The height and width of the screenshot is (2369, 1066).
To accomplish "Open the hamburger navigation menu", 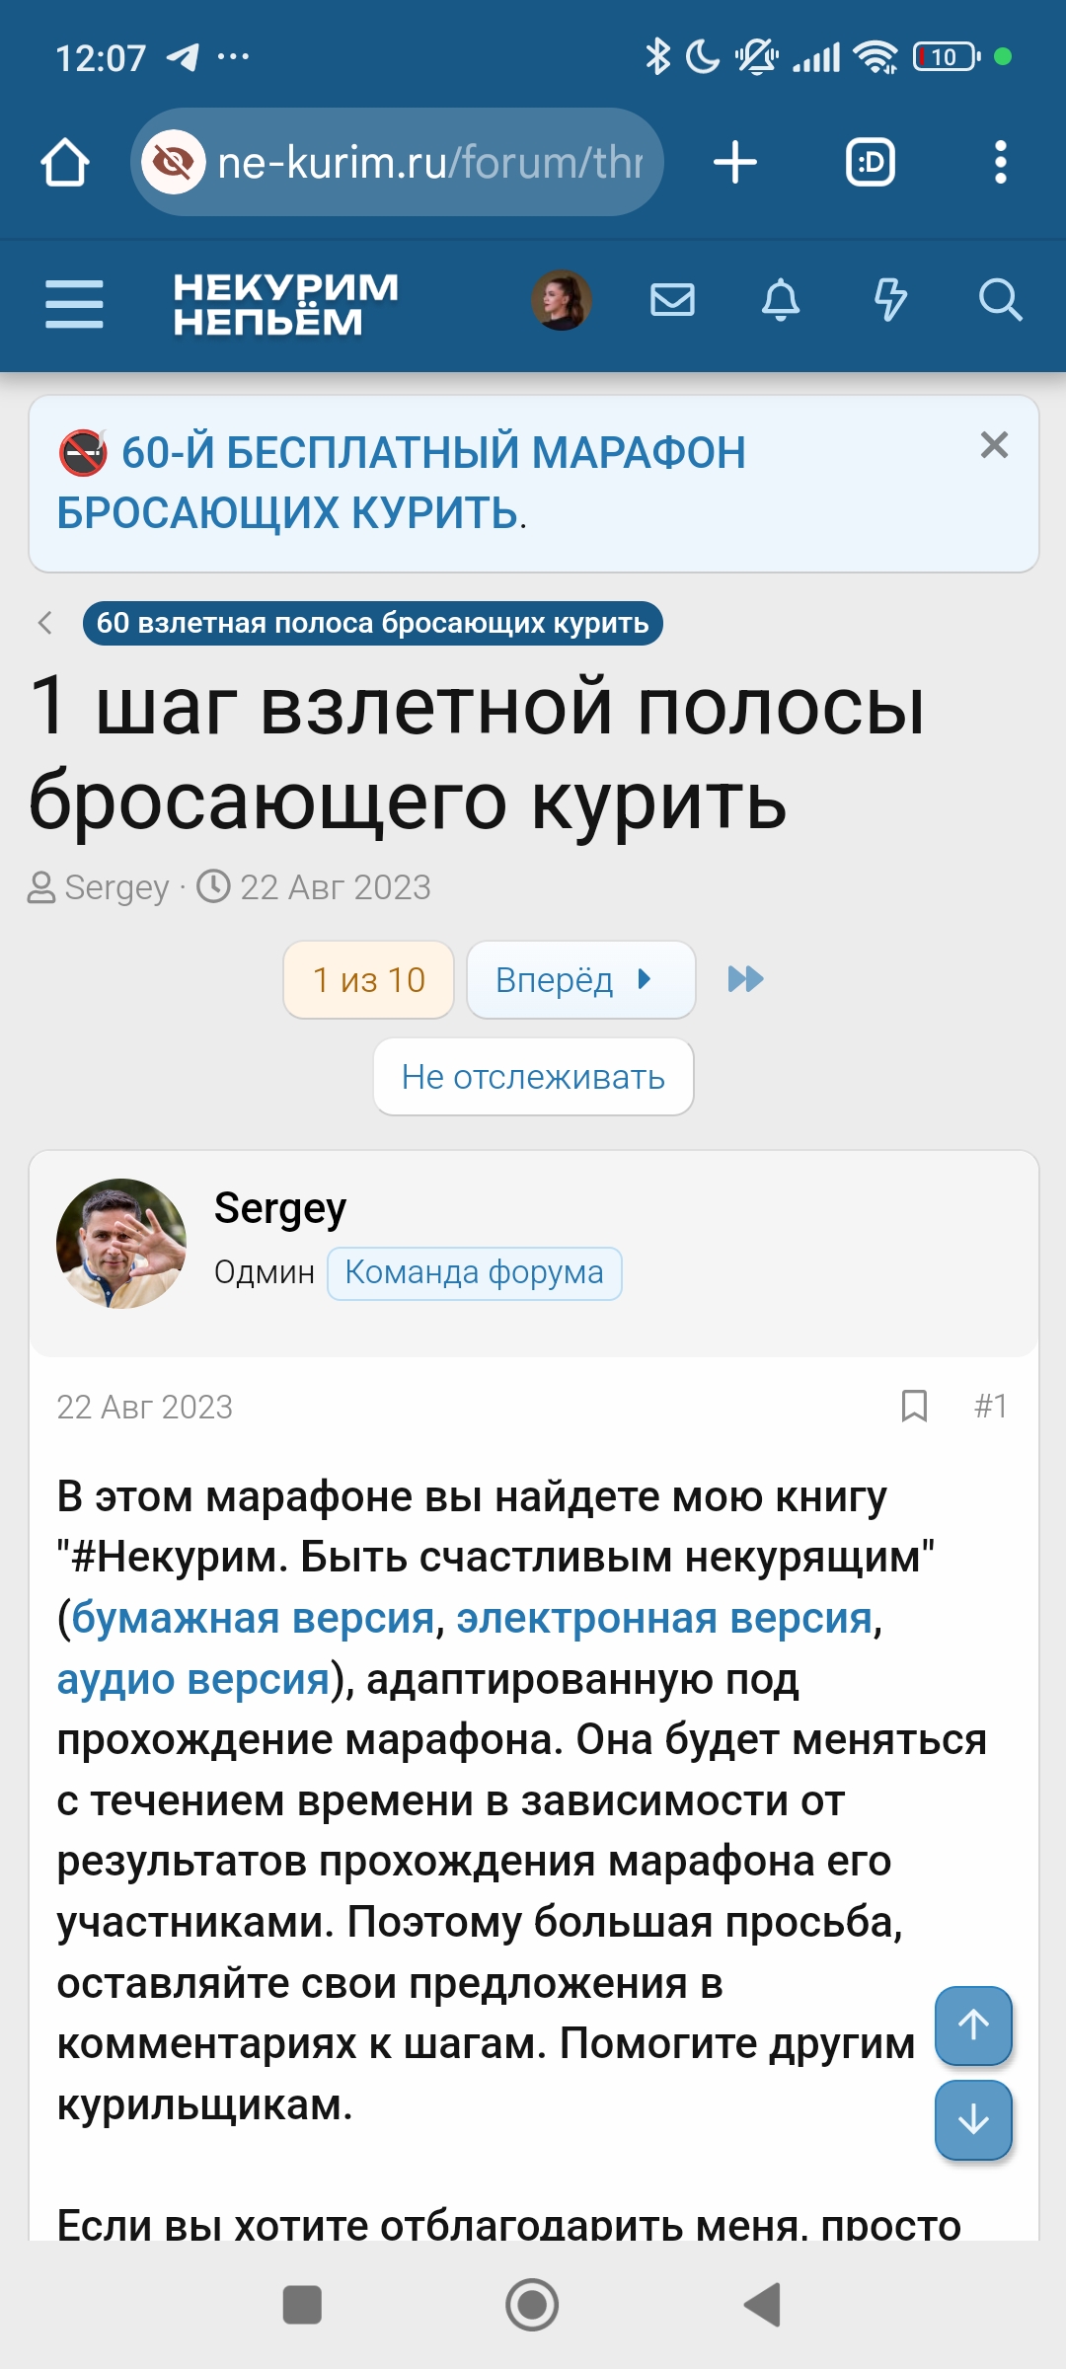I will point(74,302).
